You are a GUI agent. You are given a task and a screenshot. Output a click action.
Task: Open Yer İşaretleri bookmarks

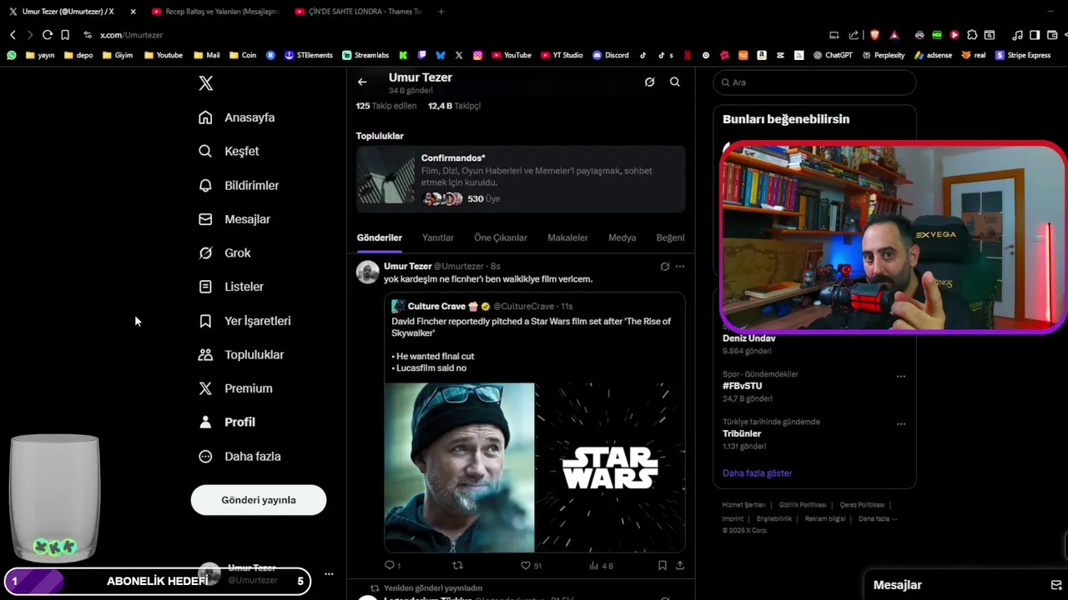pyautogui.click(x=244, y=321)
